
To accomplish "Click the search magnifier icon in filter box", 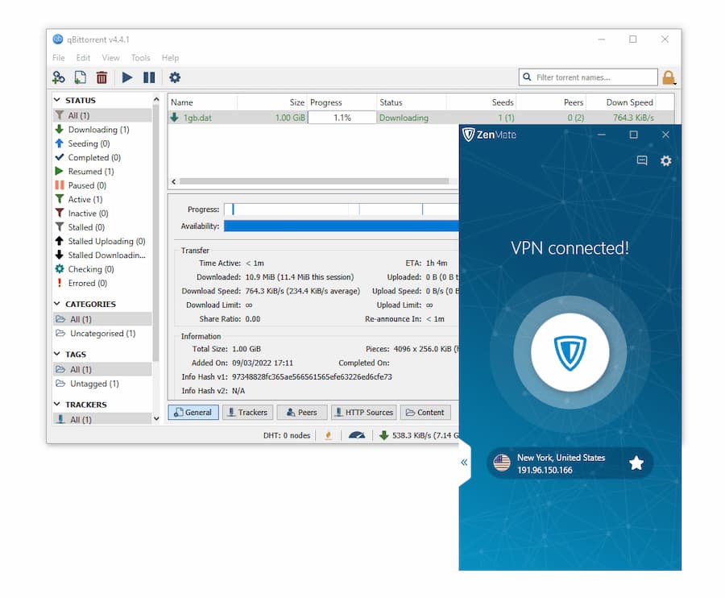I will (x=527, y=77).
